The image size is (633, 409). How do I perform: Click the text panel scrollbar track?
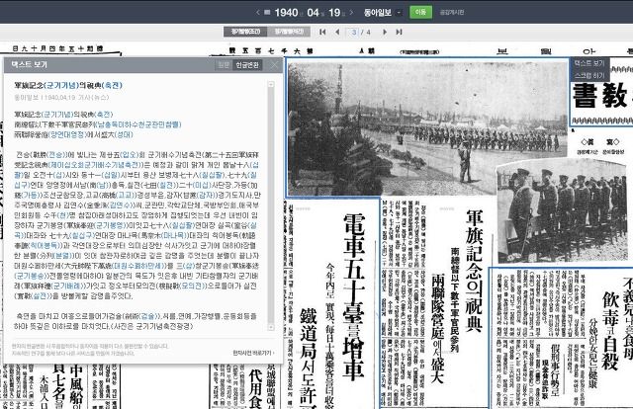coord(271,205)
